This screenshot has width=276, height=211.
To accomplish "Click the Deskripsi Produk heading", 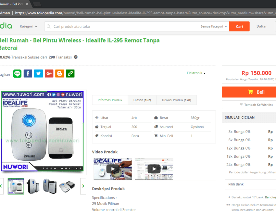I will pyautogui.click(x=108, y=189).
